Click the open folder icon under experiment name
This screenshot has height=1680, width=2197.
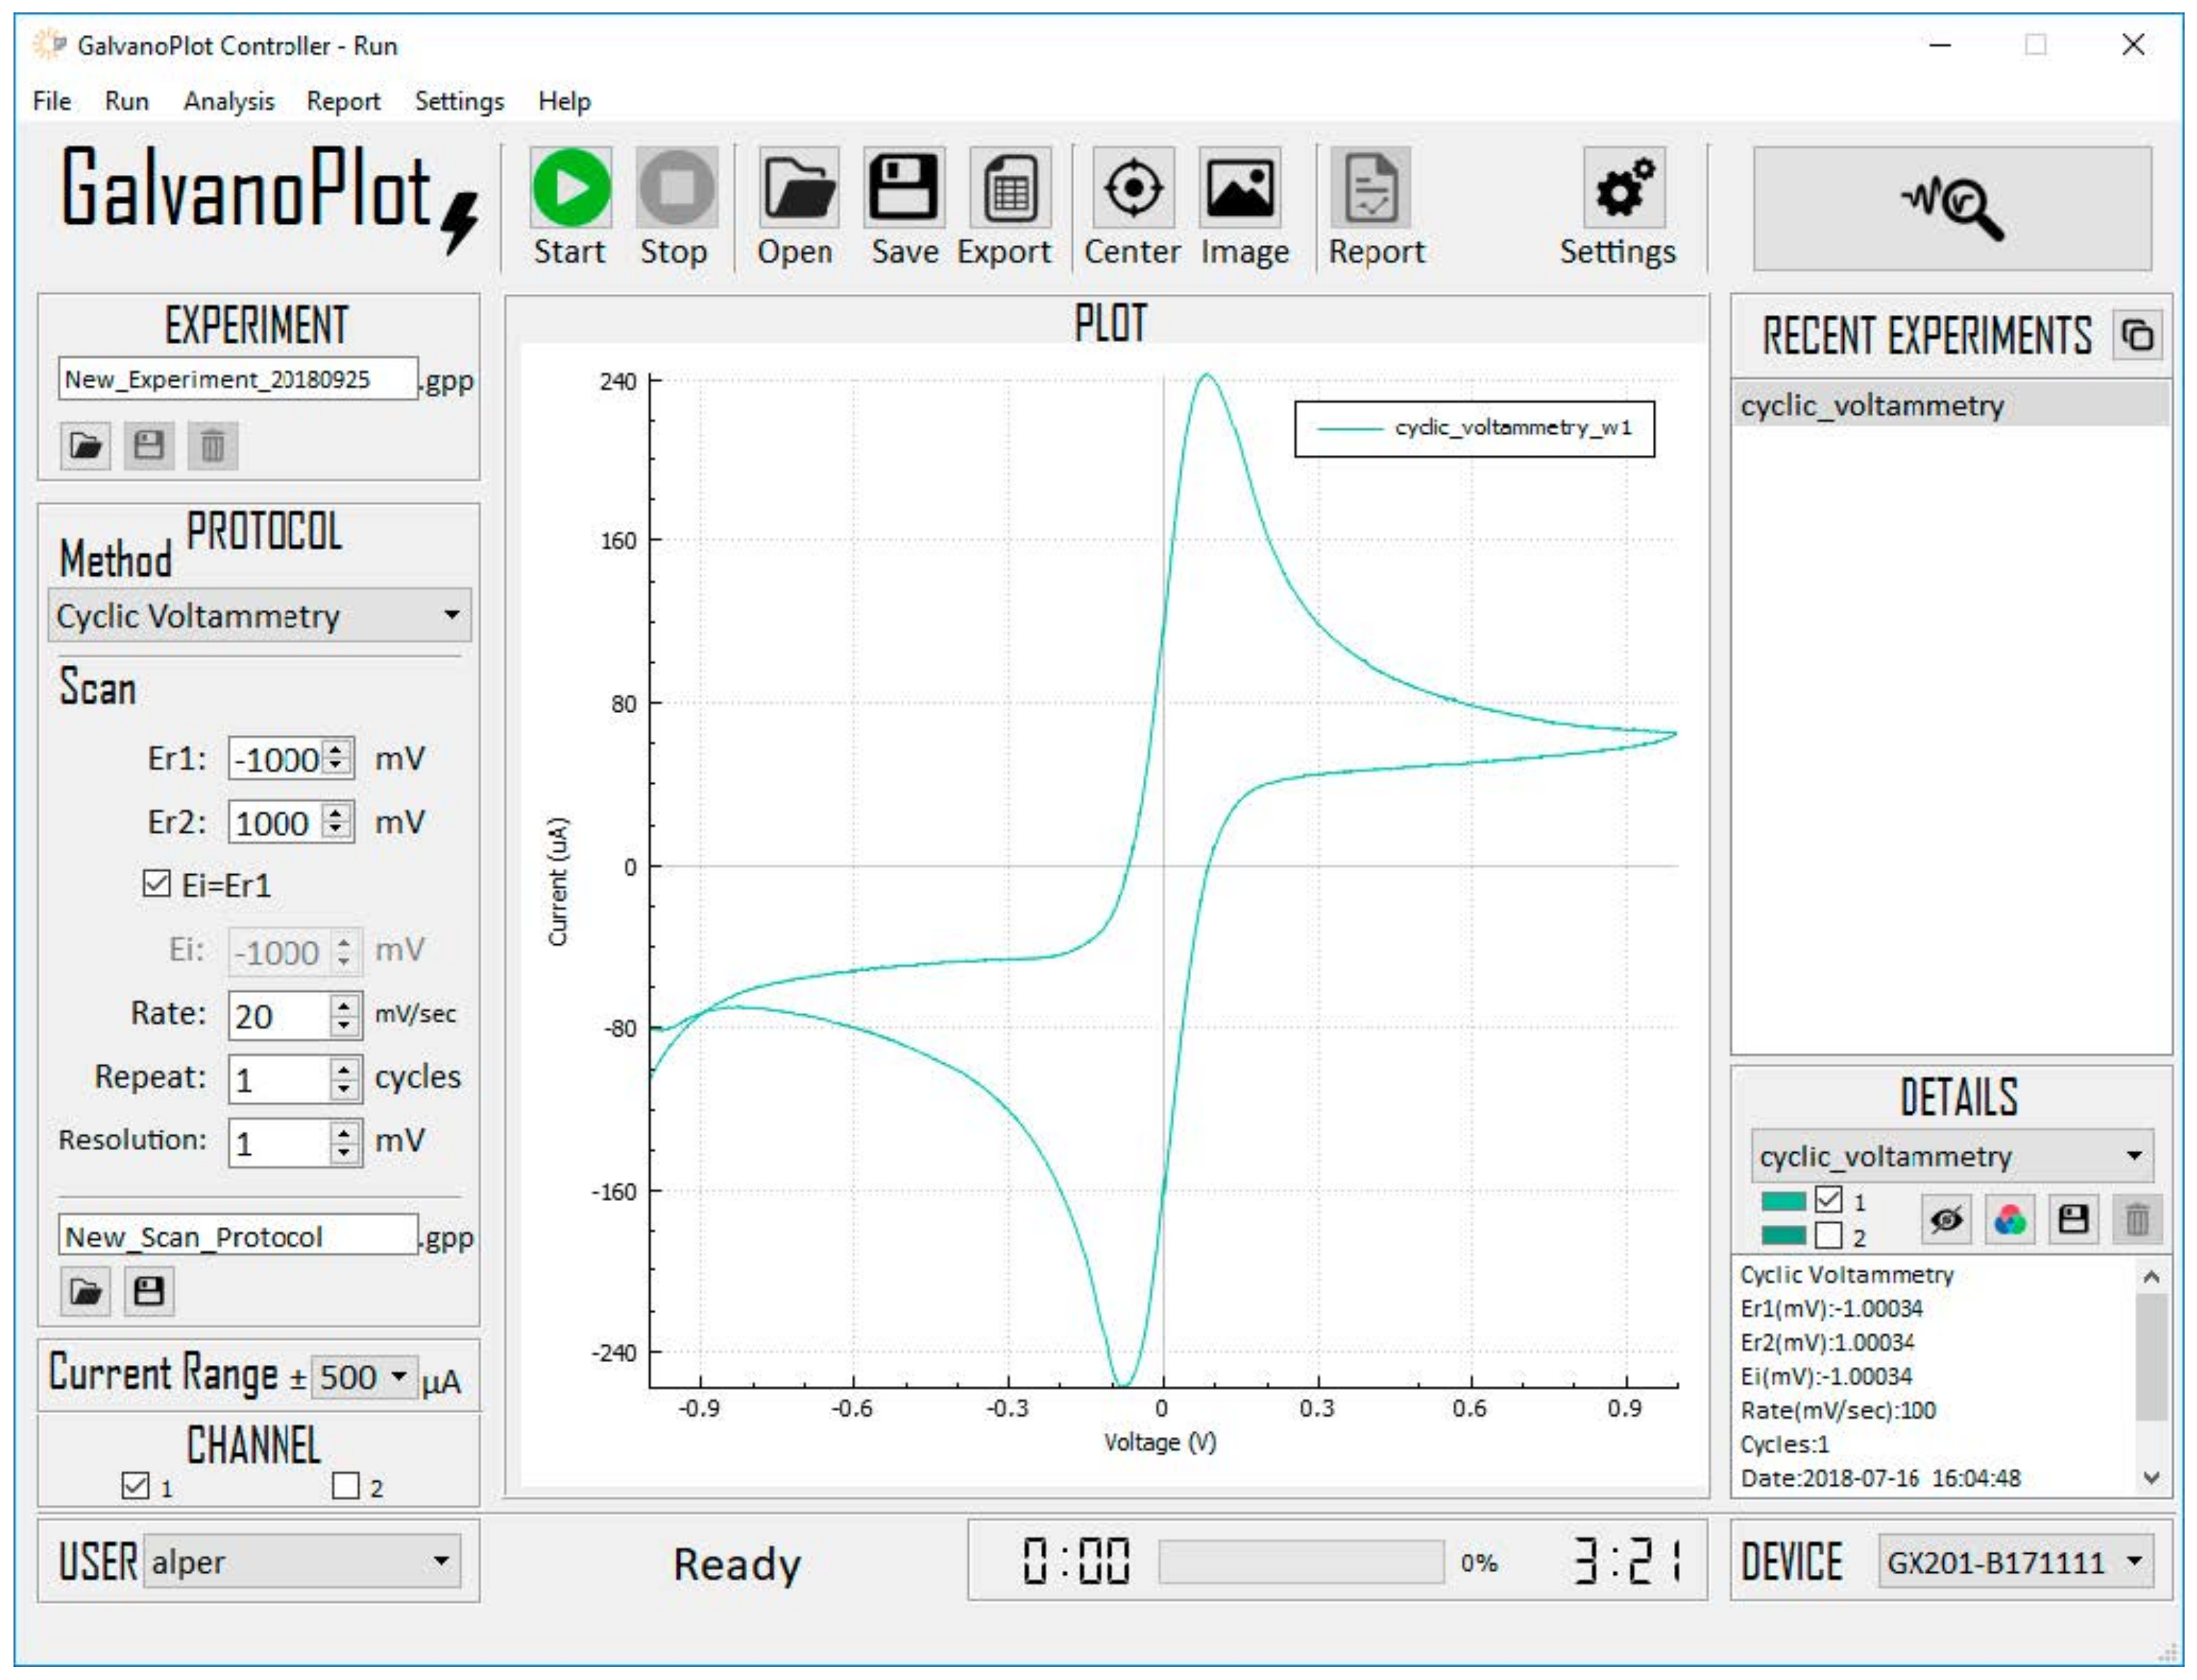coord(85,446)
